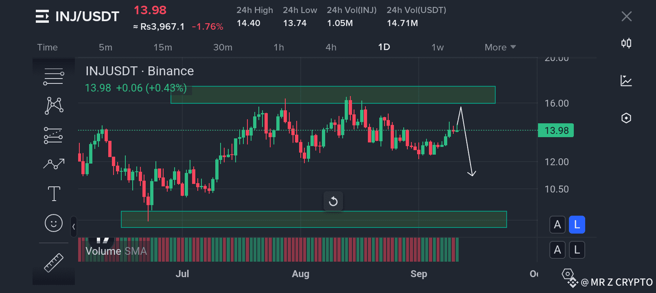
Task: Toggle auto scale A on price pane
Action: click(558, 225)
